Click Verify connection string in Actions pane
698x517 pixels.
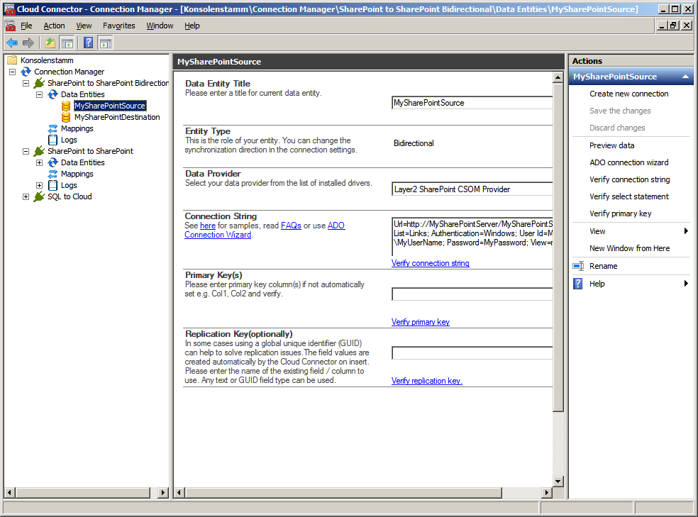click(x=629, y=179)
